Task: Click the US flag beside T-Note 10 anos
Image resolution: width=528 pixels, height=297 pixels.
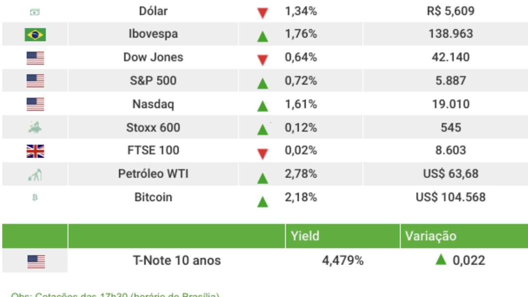Action: tap(36, 261)
